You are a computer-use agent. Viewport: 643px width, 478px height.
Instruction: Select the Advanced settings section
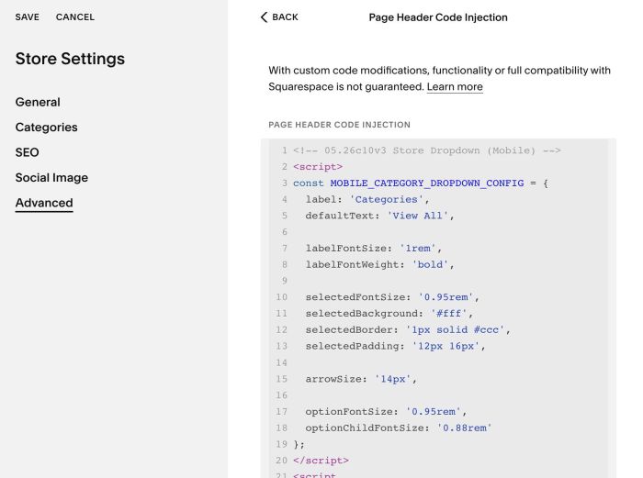tap(44, 203)
